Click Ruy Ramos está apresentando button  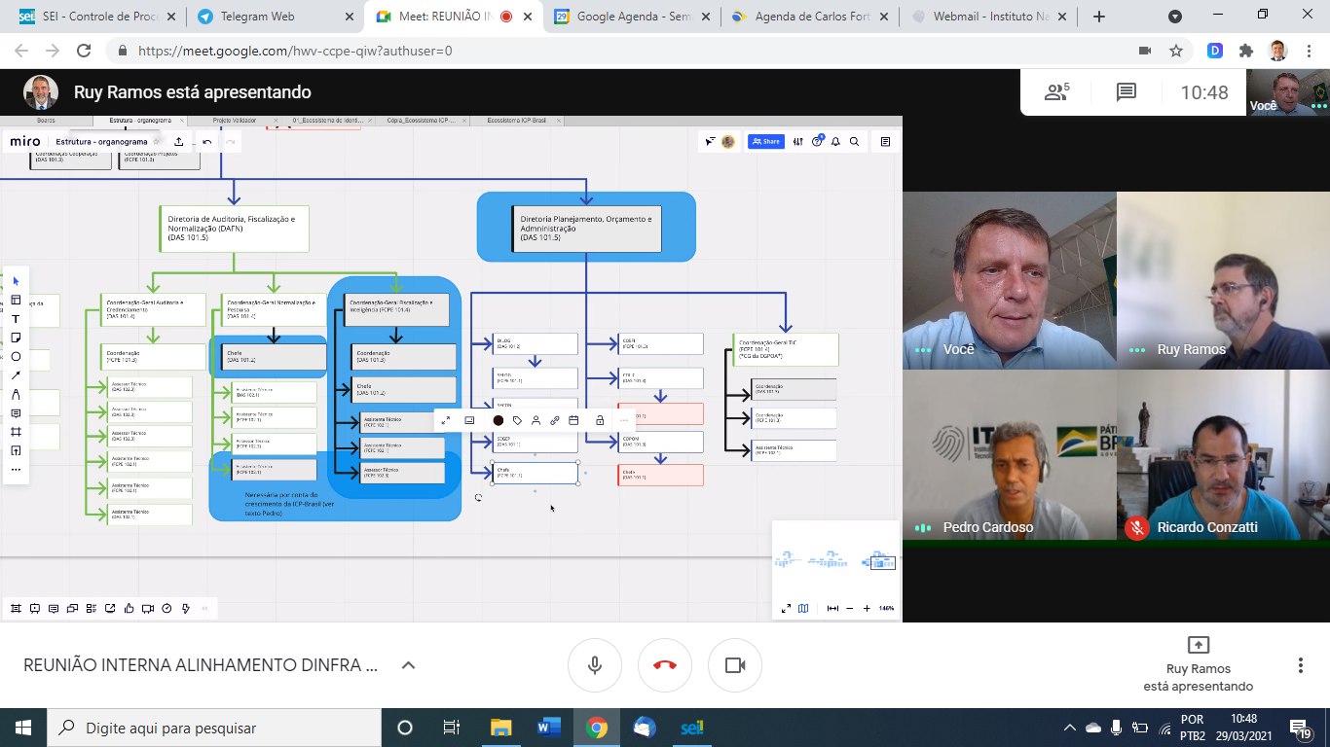coord(1198,664)
